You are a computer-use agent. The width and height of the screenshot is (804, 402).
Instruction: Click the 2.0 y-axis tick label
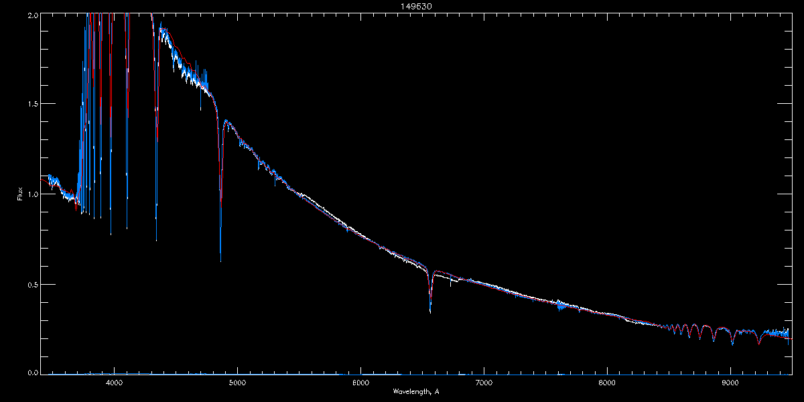click(x=32, y=14)
